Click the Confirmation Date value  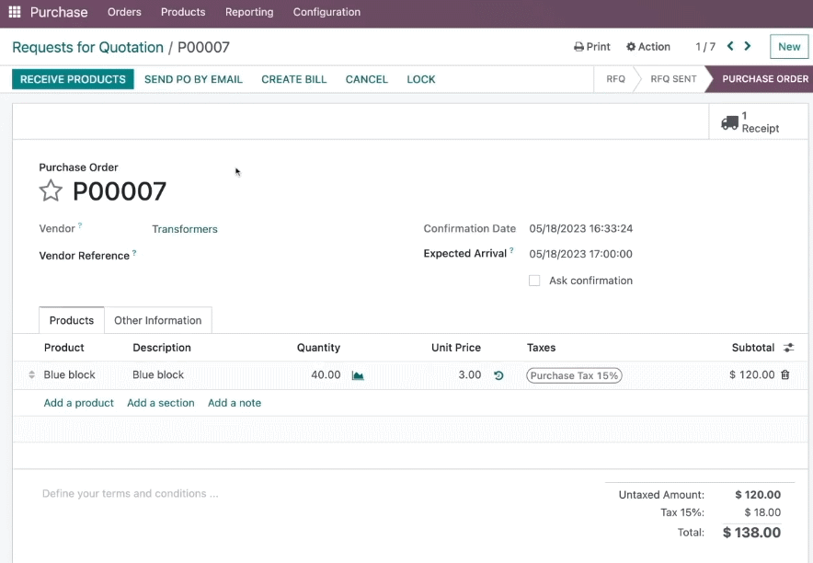(x=580, y=229)
